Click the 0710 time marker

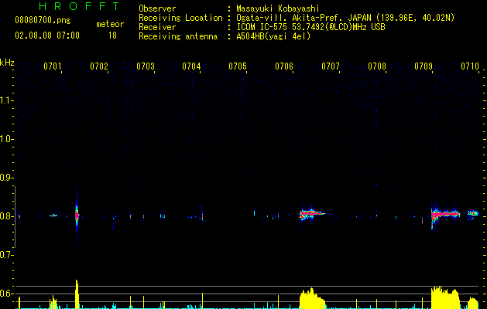pyautogui.click(x=470, y=66)
